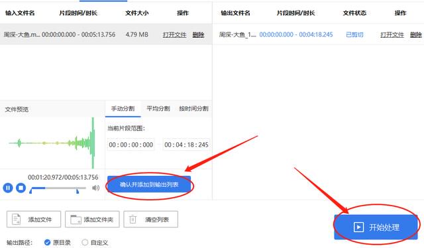Switch to 按时间分割 tab
Viewport: 424px width, 248px height.
click(x=193, y=108)
